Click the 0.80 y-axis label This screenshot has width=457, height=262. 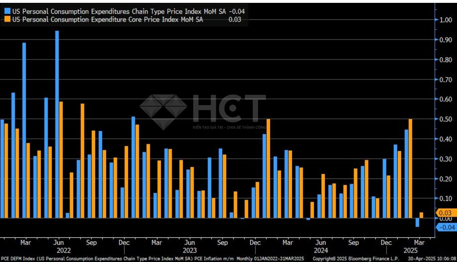click(x=446, y=60)
